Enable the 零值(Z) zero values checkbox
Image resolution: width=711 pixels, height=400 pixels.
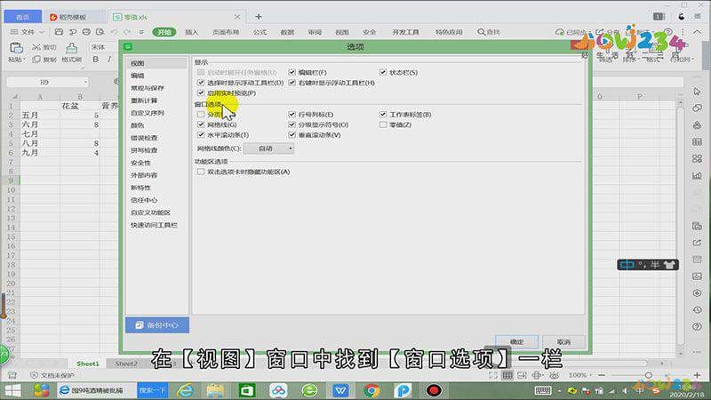point(383,124)
